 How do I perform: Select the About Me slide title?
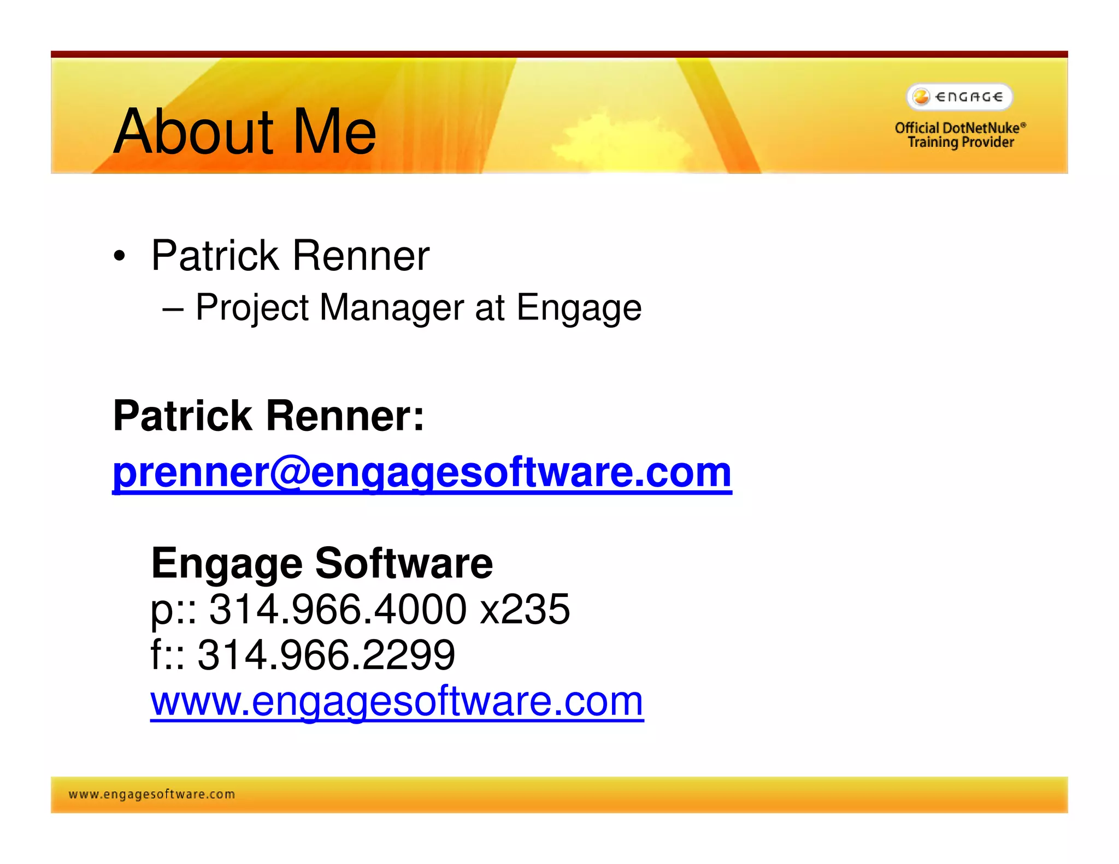tap(245, 132)
